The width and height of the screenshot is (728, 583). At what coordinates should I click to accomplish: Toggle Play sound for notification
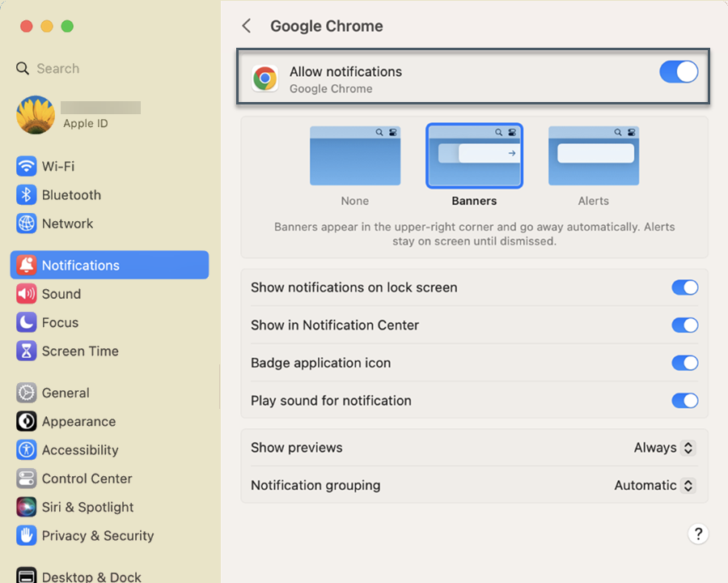point(685,400)
